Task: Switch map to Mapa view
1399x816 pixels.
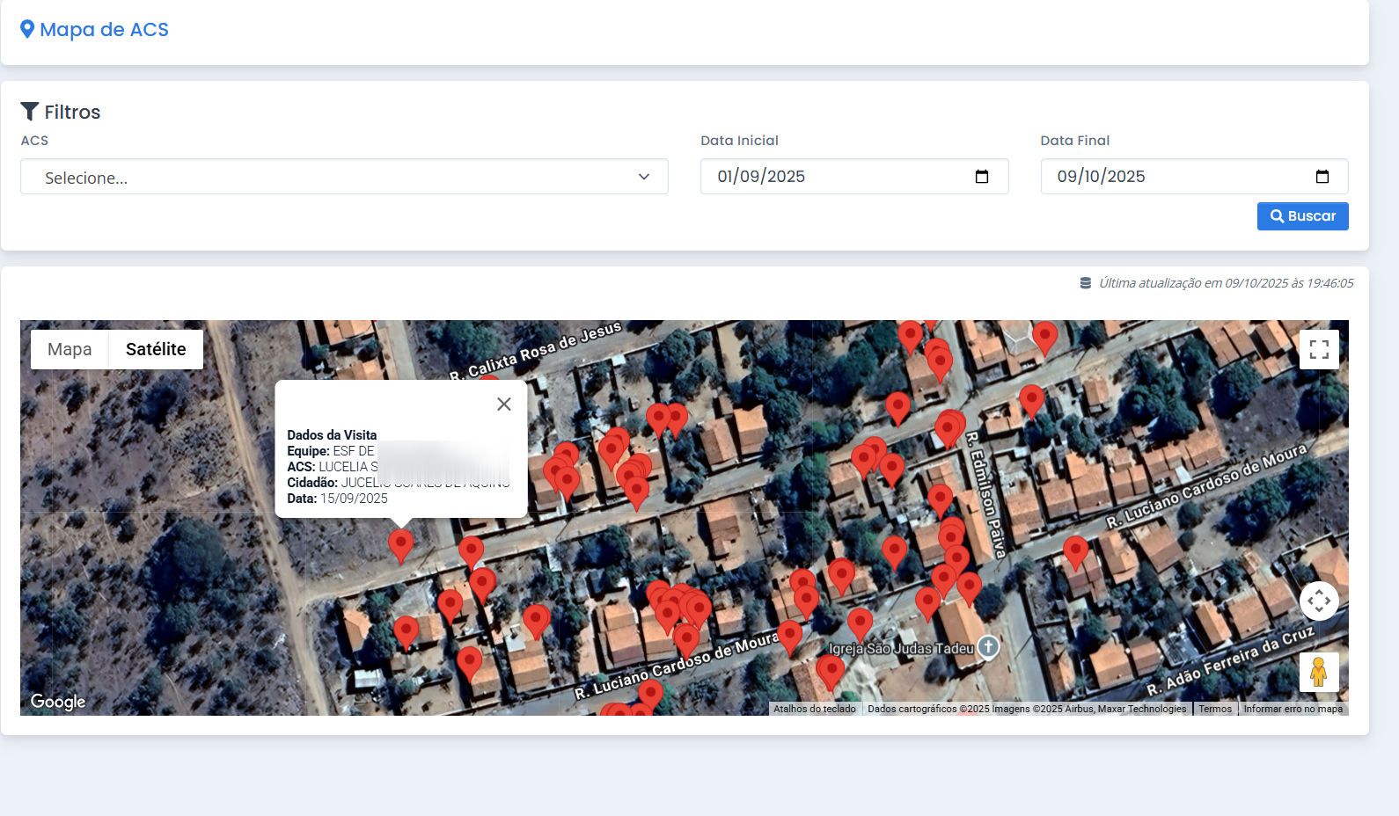Action: tap(70, 349)
